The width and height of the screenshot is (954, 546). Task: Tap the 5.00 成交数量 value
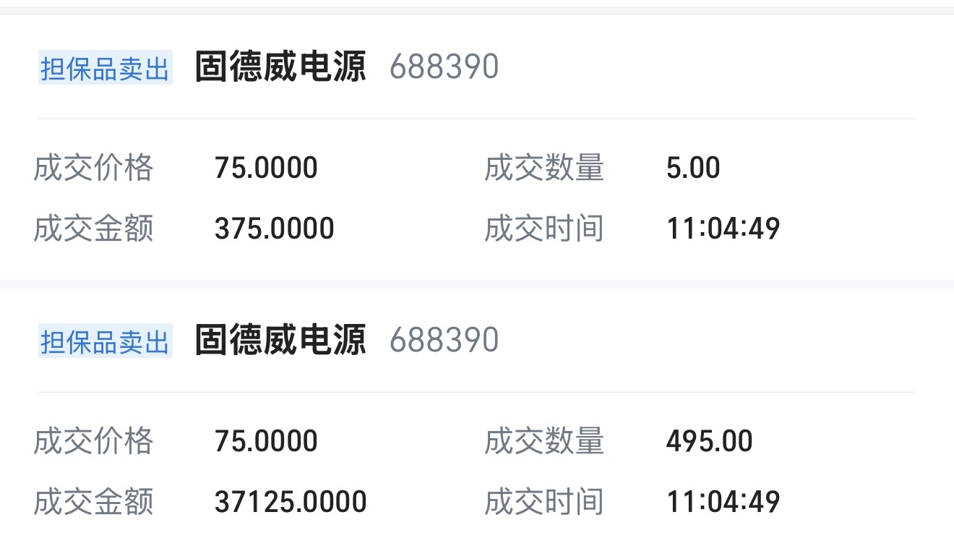pyautogui.click(x=693, y=168)
